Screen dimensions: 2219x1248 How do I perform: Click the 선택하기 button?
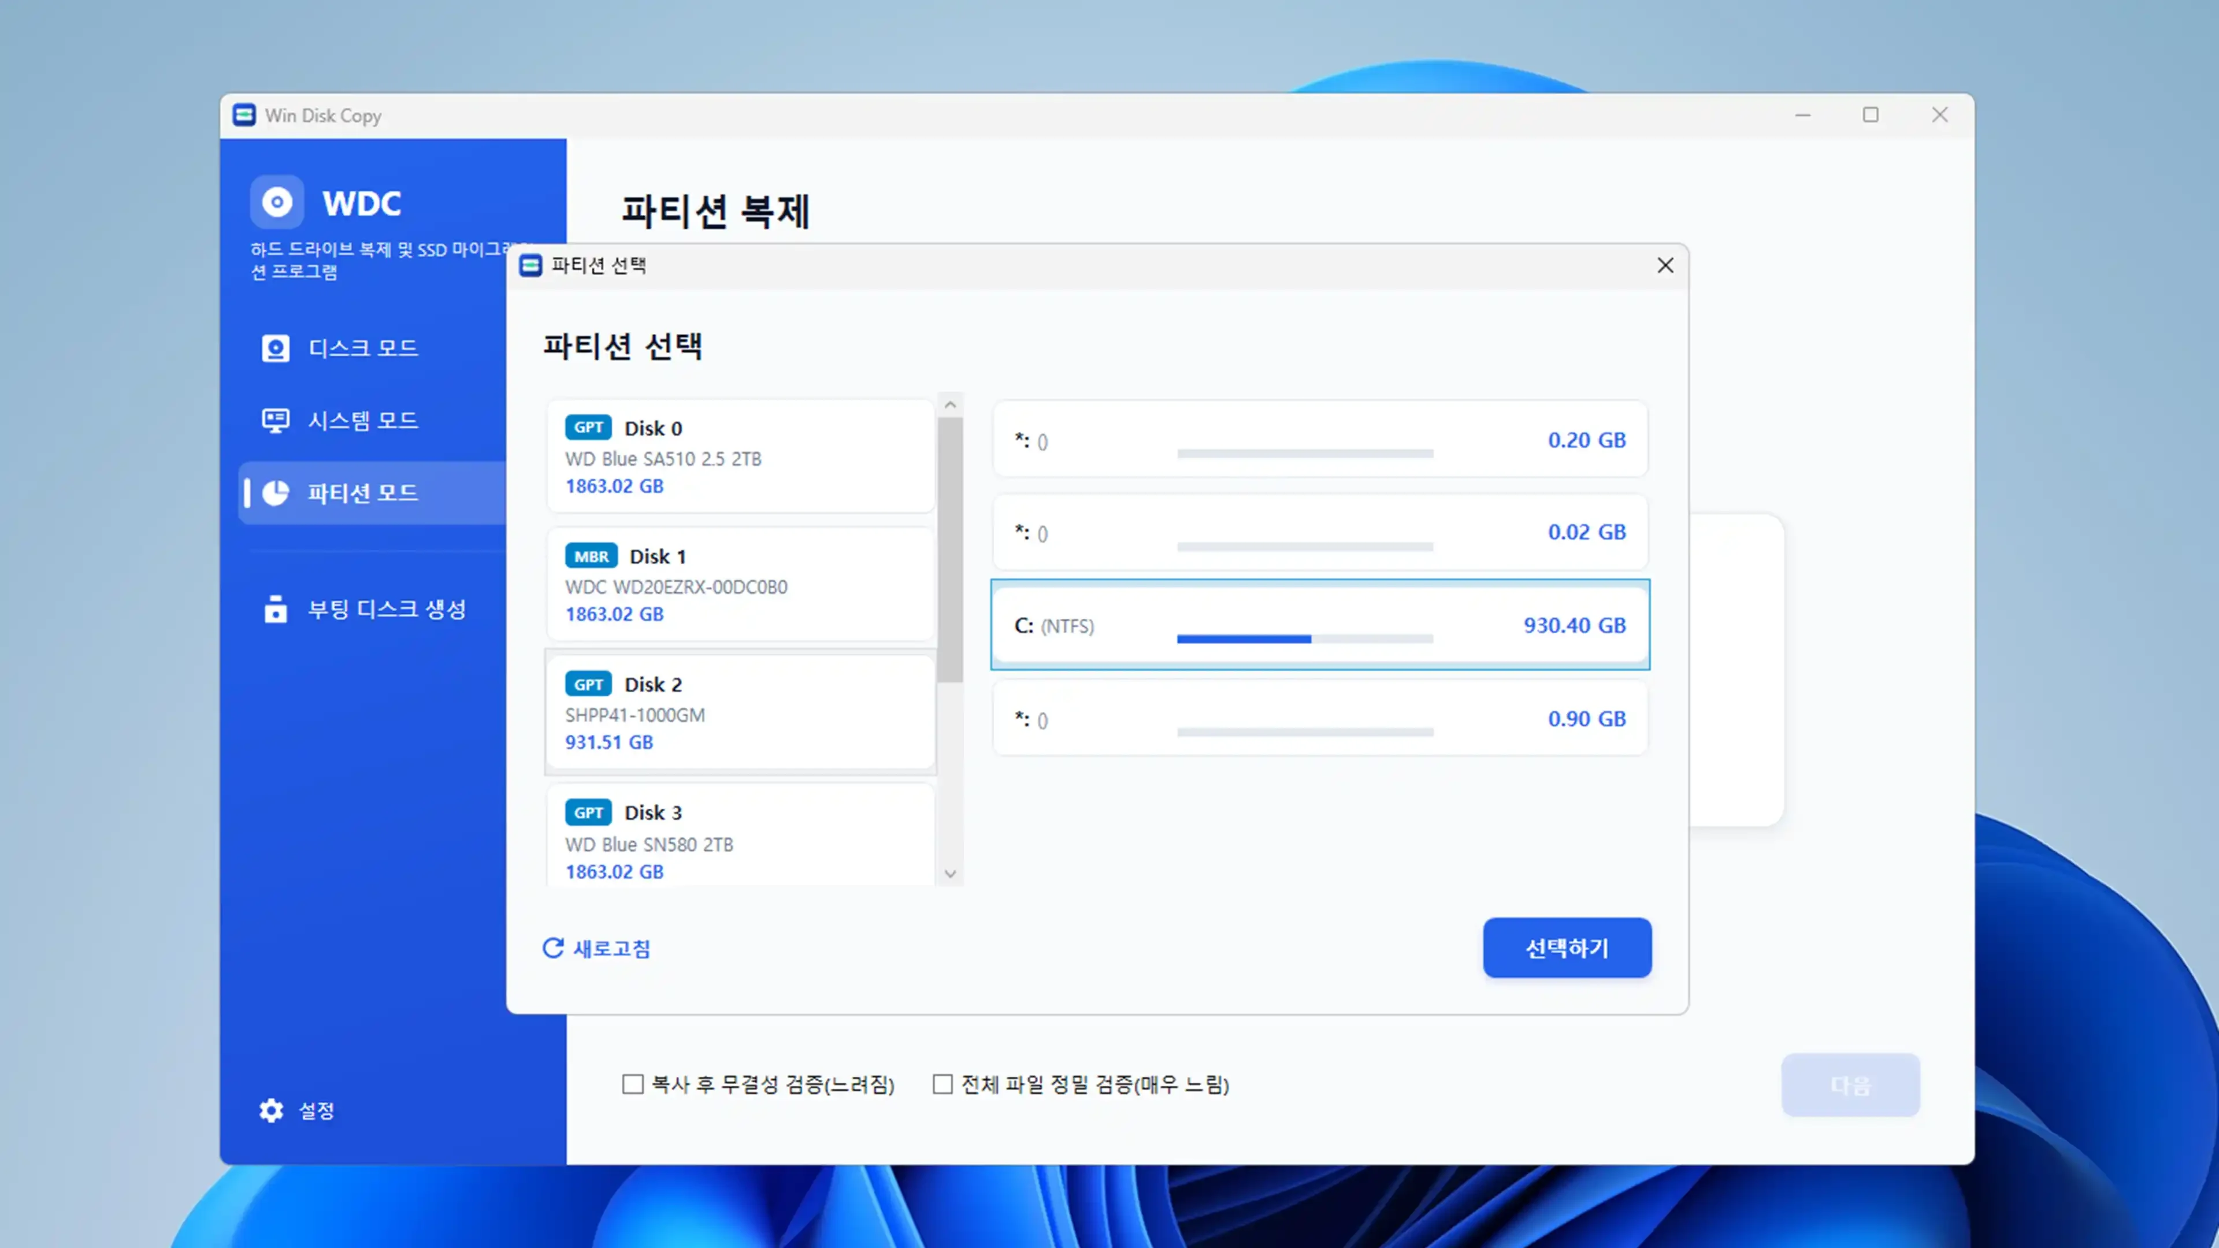[1567, 948]
